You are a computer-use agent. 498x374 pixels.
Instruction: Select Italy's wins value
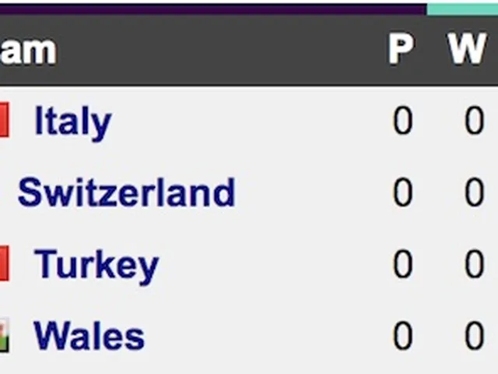coord(474,122)
